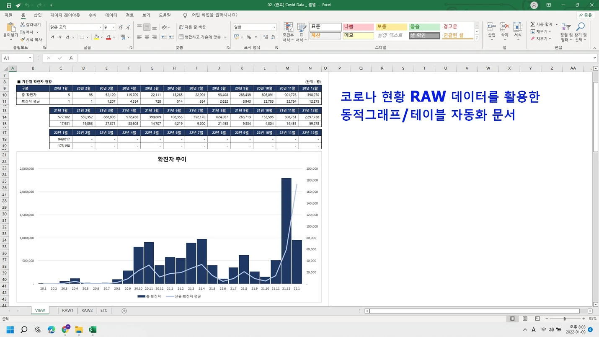Center text horizontally

tap(147, 37)
